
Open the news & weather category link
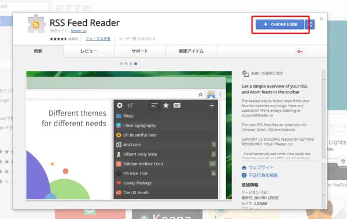click(x=98, y=39)
